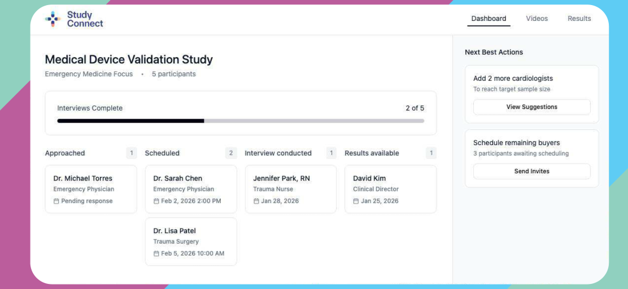Image resolution: width=628 pixels, height=289 pixels.
Task: Click the Interviews Complete progress bar
Action: [241, 121]
